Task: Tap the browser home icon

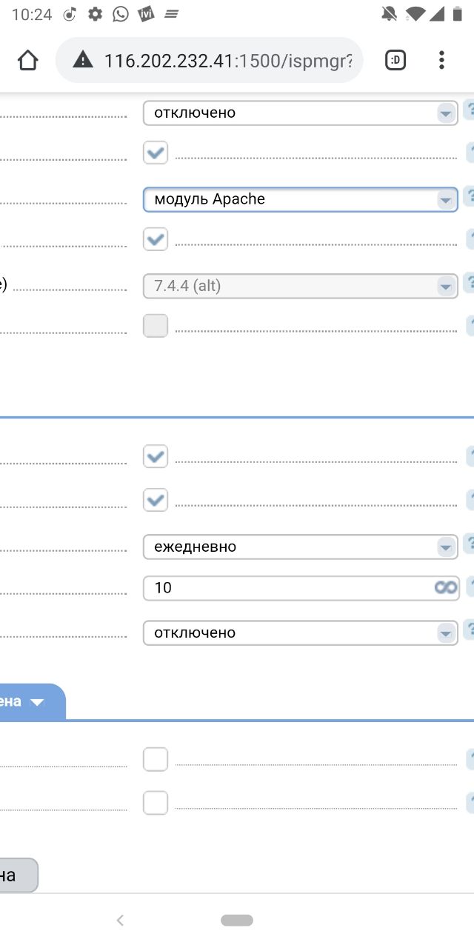Action: click(x=27, y=60)
